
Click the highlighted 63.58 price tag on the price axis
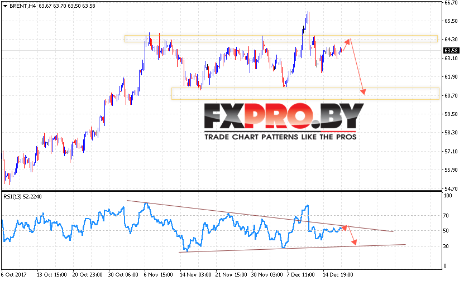coord(452,51)
